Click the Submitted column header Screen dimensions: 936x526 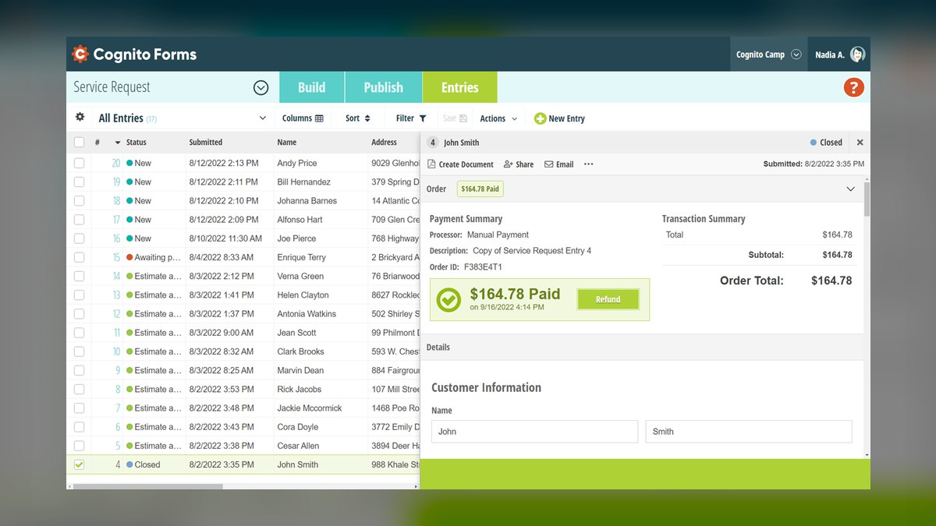[206, 143]
